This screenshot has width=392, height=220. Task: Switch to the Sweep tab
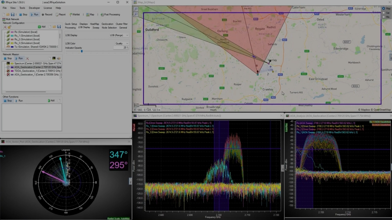96,28
